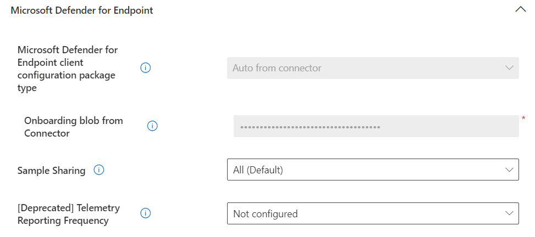Click arrow on Auto from connector combo box
The image size is (535, 237).
[509, 68]
